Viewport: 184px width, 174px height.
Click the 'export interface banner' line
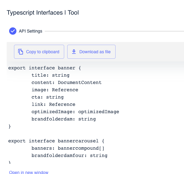tap(44, 68)
